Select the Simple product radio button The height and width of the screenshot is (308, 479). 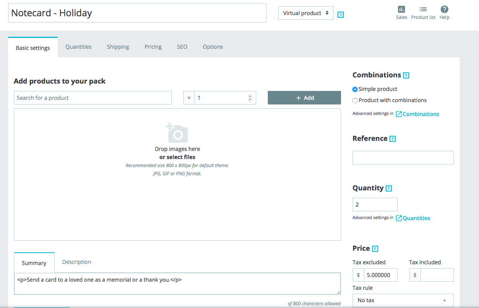coord(355,89)
